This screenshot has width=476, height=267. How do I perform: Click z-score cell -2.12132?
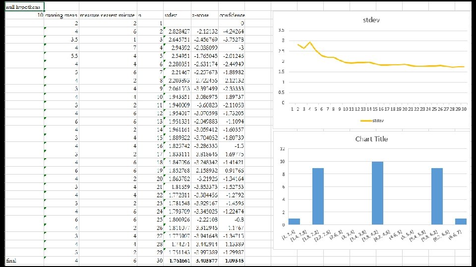205,31
